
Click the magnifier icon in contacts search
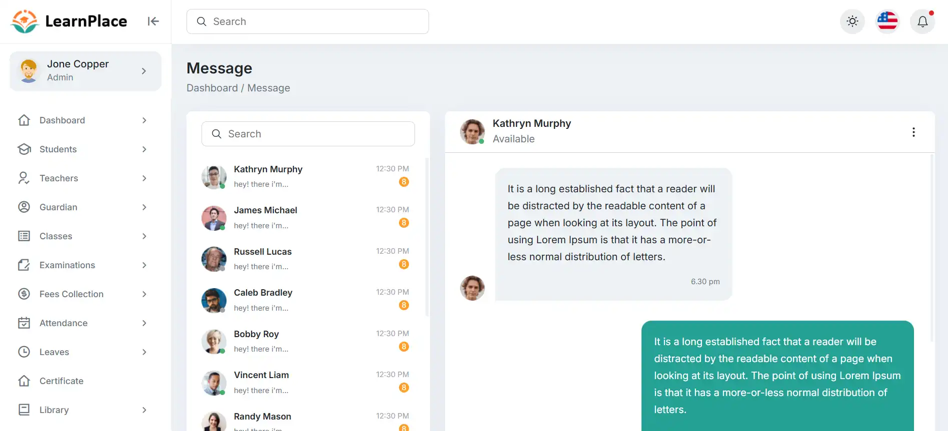216,134
